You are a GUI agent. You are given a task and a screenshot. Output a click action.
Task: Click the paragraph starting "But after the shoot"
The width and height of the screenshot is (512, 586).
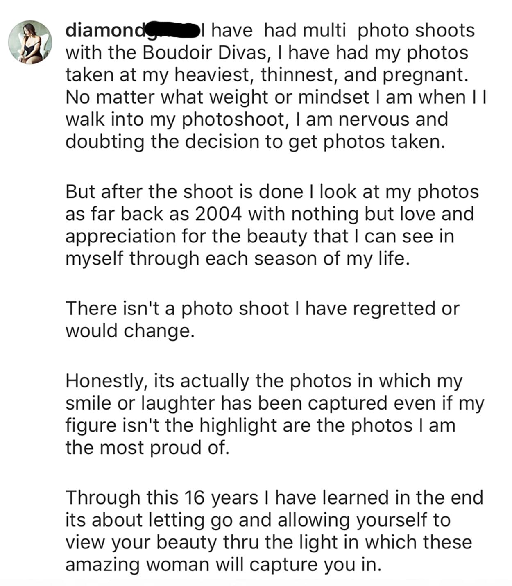pyautogui.click(x=272, y=225)
